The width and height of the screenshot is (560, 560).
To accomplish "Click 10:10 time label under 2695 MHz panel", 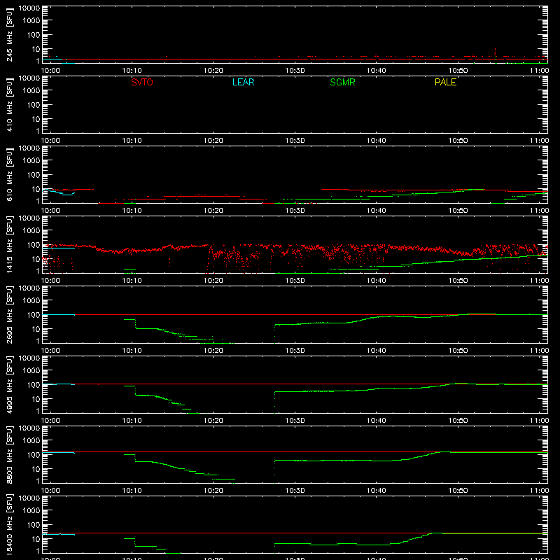I will (x=132, y=351).
